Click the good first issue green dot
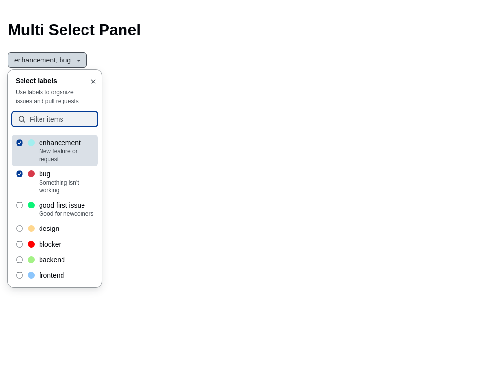The width and height of the screenshot is (494, 375). coord(31,205)
